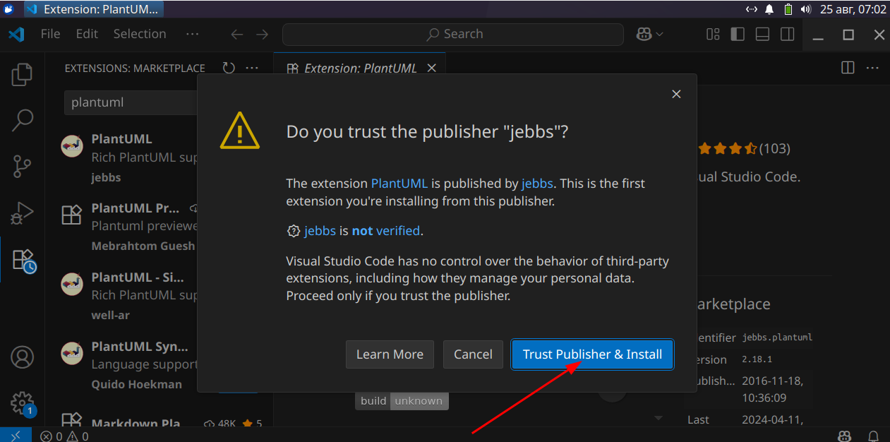
Task: Toggle the bottom panel visibility
Action: 762,34
